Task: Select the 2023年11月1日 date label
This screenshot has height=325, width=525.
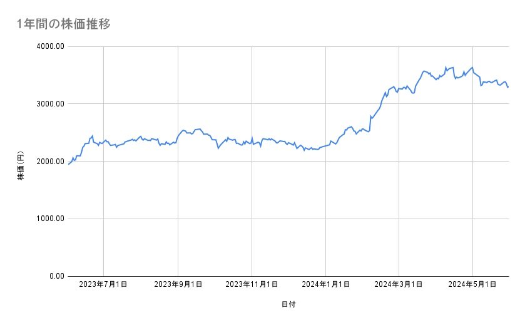Action: pos(252,285)
